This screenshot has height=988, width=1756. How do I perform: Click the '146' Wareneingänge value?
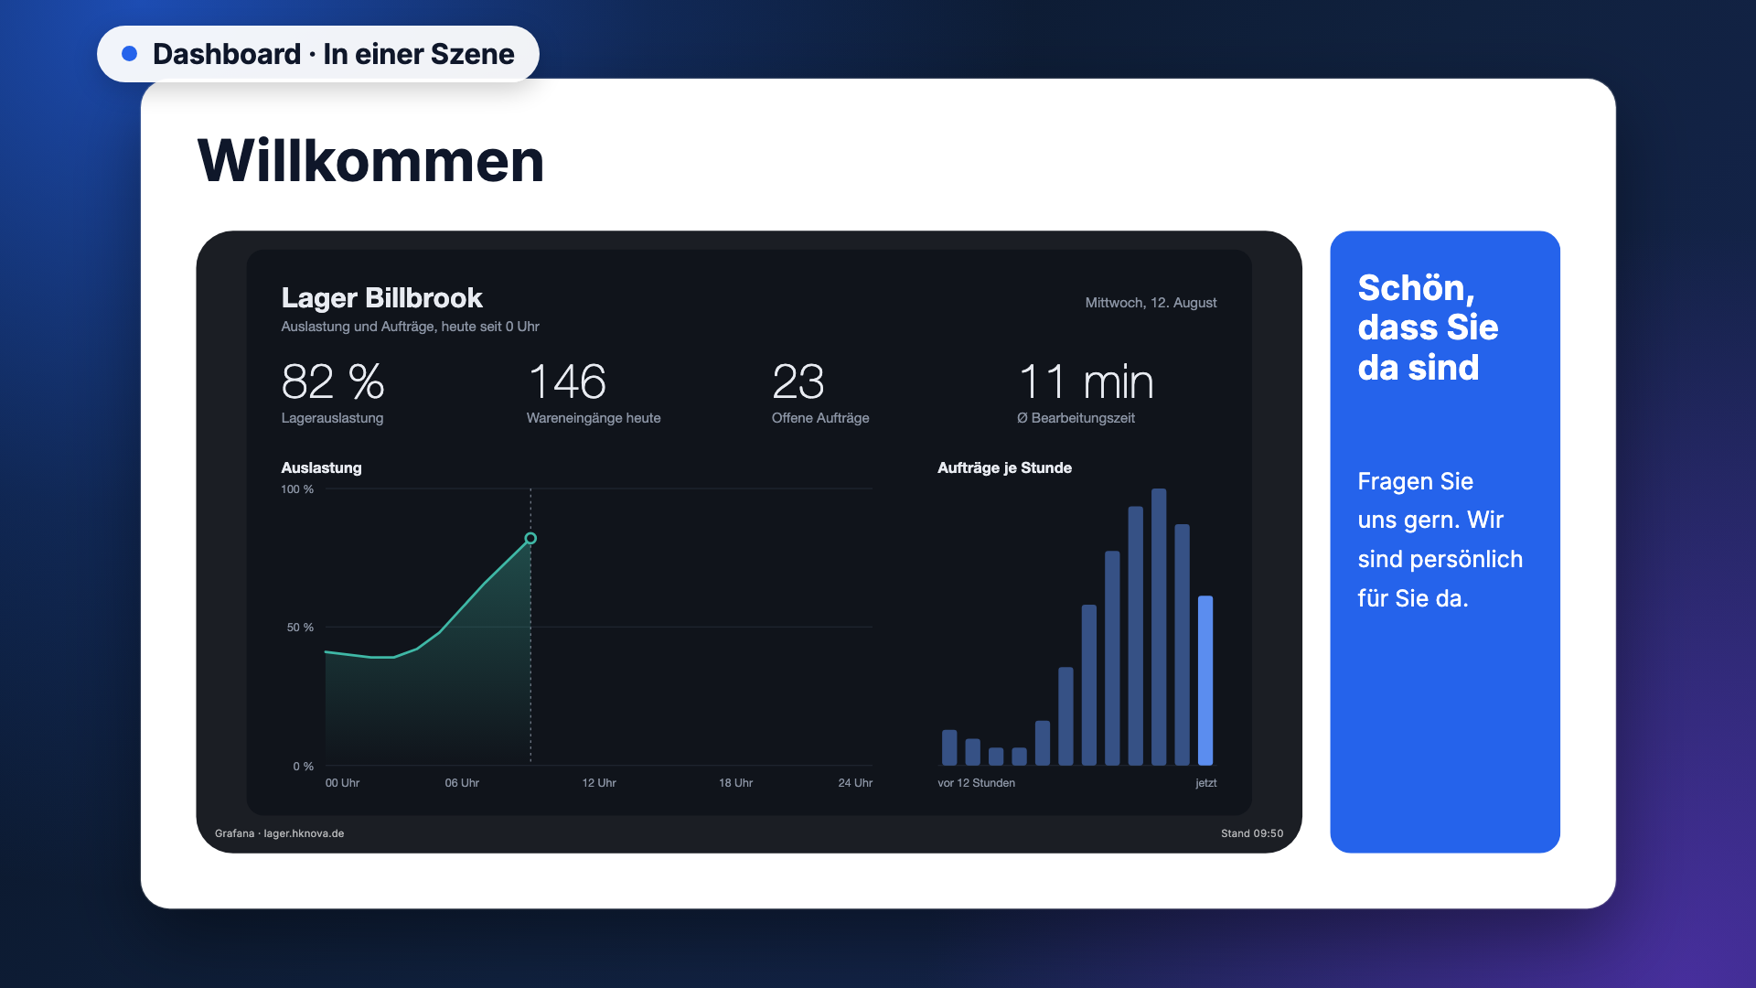[567, 381]
